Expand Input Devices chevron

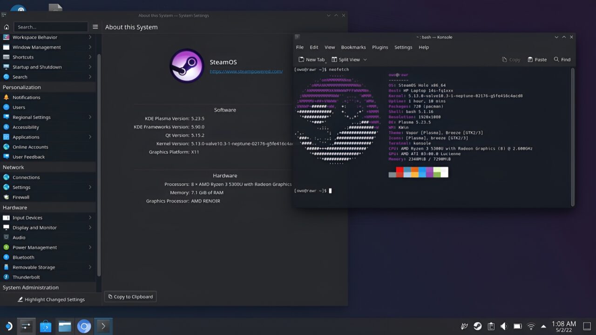(x=90, y=217)
